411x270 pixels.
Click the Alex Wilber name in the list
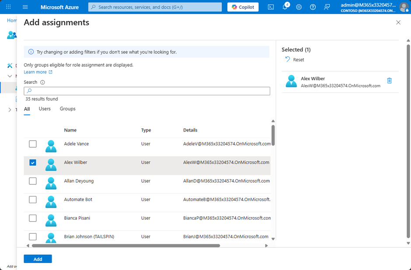[76, 163]
